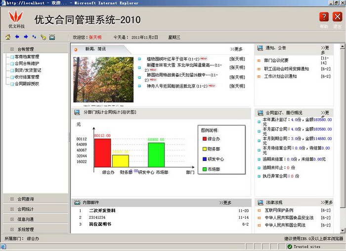Click the page scrollbar down arrow
This screenshot has width=346, height=251.
point(342,230)
